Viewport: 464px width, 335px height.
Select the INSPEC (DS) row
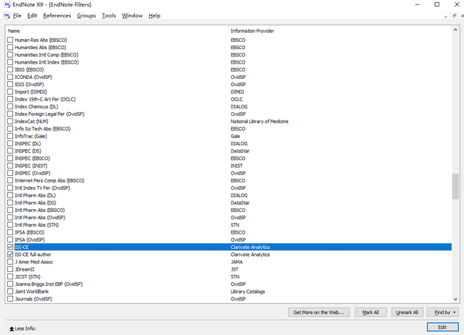click(x=229, y=151)
